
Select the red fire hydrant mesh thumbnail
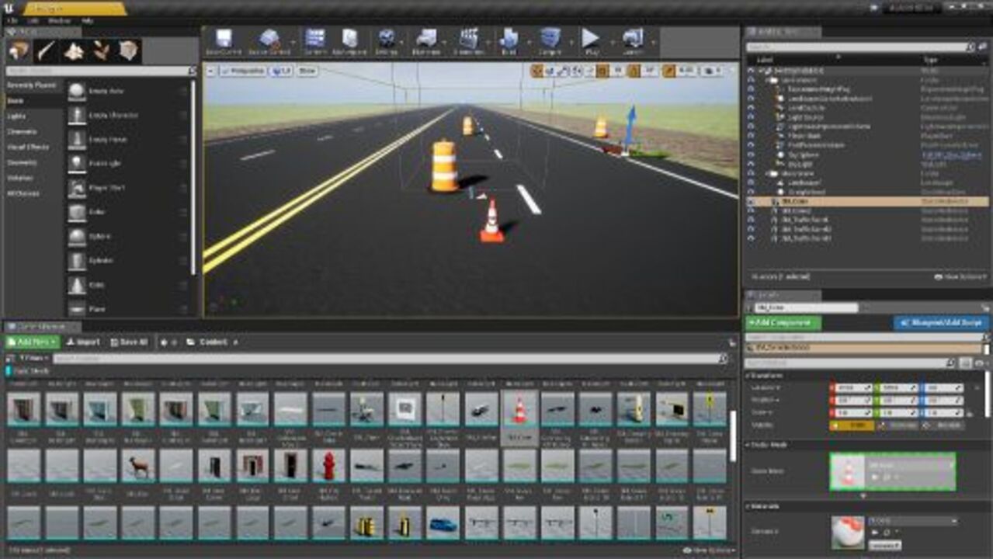328,465
